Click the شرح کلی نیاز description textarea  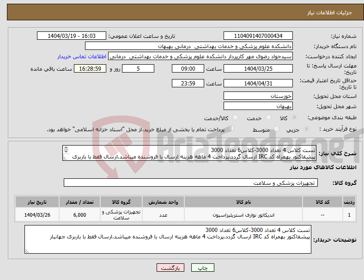click(189, 153)
